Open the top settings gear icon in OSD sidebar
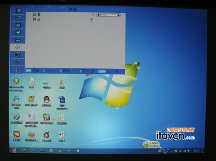216x161 pixels. [x=18, y=10]
